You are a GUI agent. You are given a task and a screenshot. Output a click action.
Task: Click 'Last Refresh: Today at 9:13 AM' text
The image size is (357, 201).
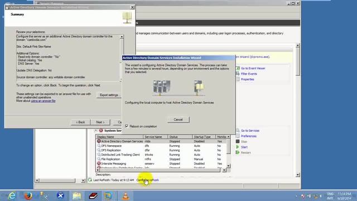(114, 180)
